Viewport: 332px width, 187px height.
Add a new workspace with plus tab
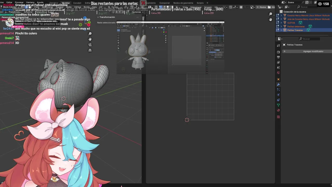coord(207,3)
